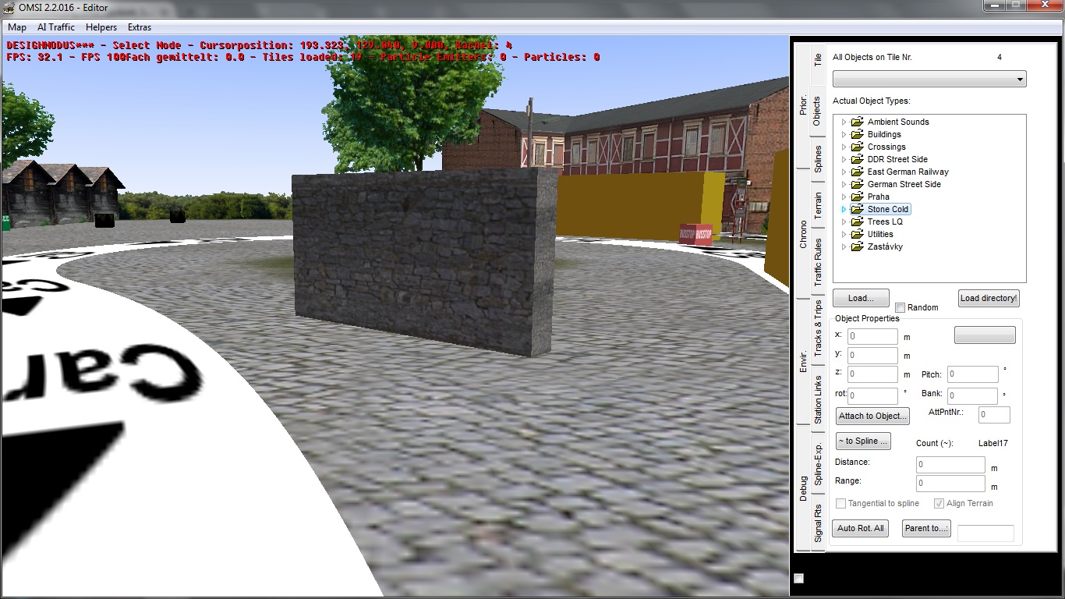Image resolution: width=1065 pixels, height=599 pixels.
Task: Tick the Tangential to spline checkbox
Action: [840, 504]
